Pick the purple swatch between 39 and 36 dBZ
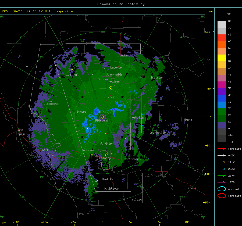Image resolution: width=242 pixels, height=226 pixels. point(222,91)
